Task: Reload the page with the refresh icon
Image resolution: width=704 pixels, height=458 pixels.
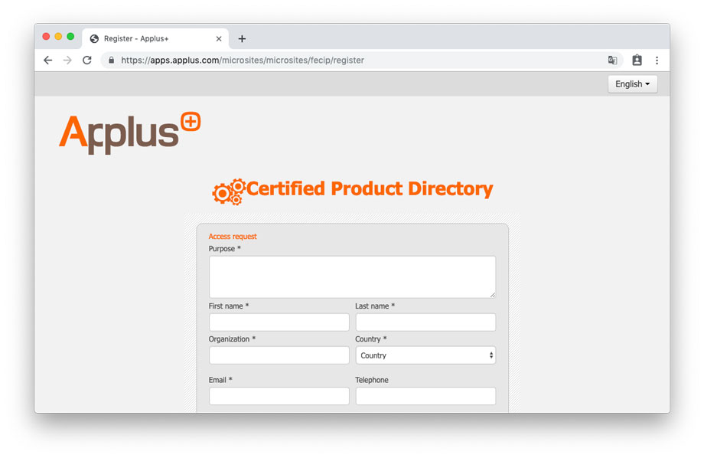Action: coord(87,61)
